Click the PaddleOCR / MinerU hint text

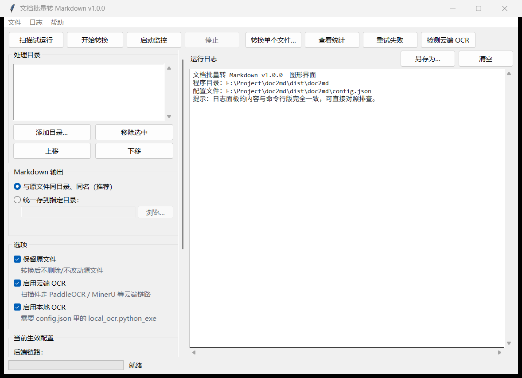point(86,294)
